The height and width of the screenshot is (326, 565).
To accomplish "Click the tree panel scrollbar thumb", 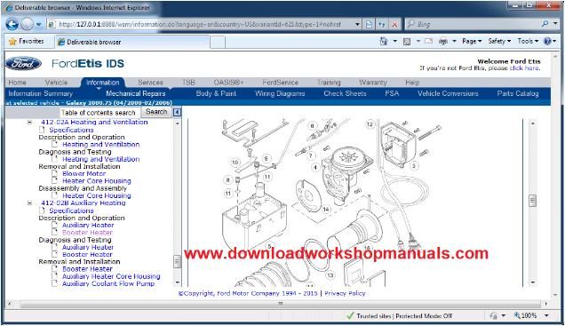I will pos(177,261).
